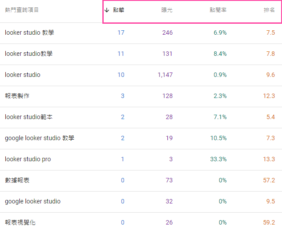Screen dimensions: 282x232
Task: Click the position value 59.2
Action: click(x=269, y=222)
